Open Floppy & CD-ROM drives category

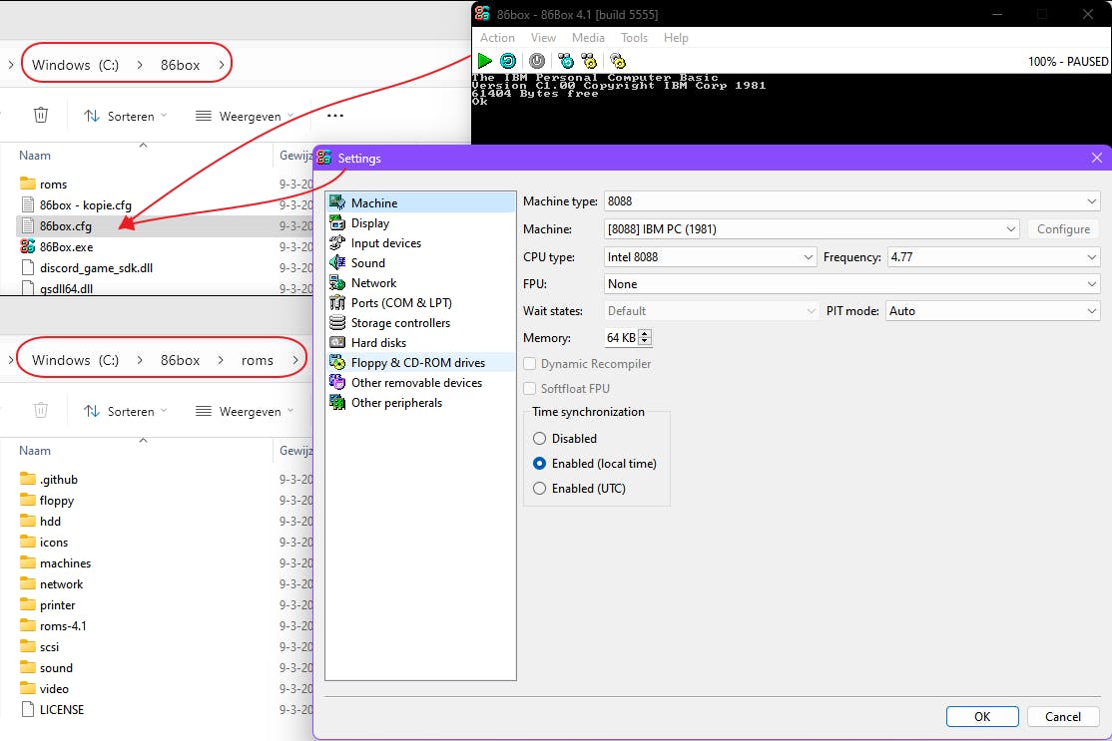coord(420,362)
